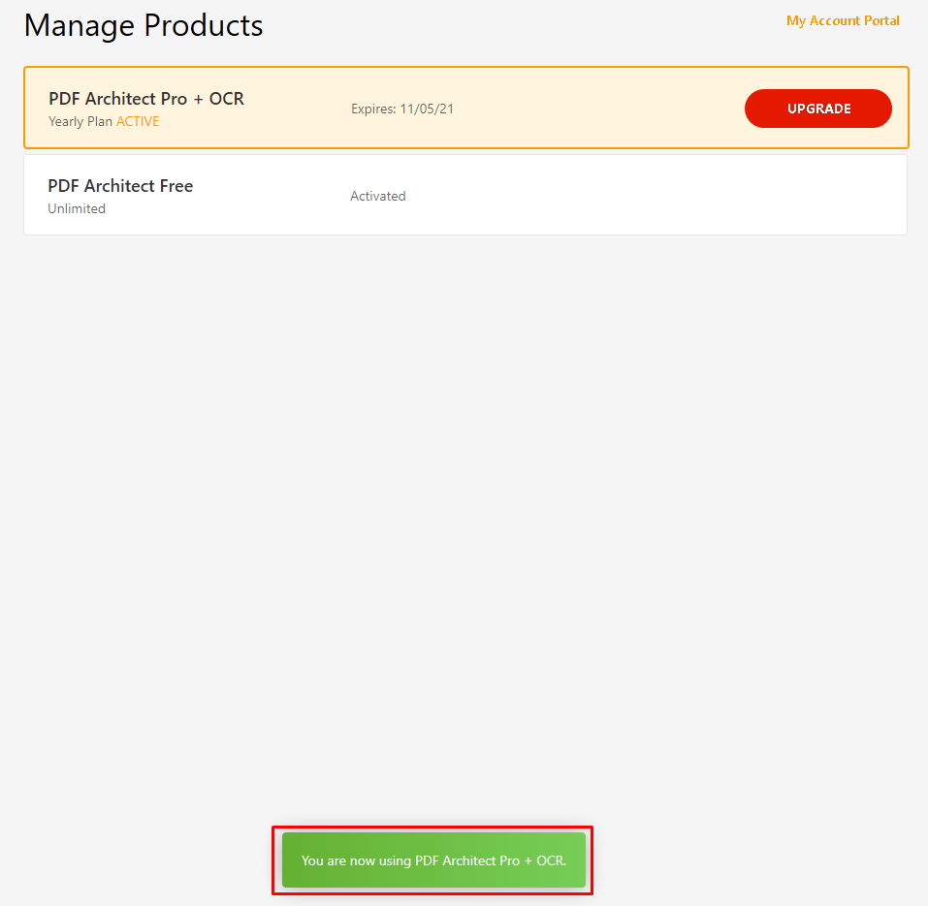Click the red UPGRADE button
The height and width of the screenshot is (906, 928).
[x=817, y=109]
